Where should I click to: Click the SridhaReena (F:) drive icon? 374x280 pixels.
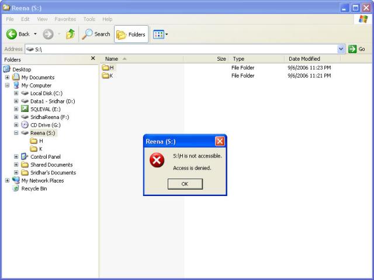click(x=25, y=117)
